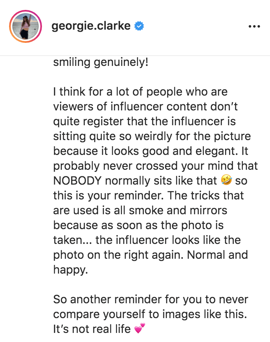The height and width of the screenshot is (342, 270).
Task: Click the phrase "sitting quite so weirdly"
Action: (118, 136)
